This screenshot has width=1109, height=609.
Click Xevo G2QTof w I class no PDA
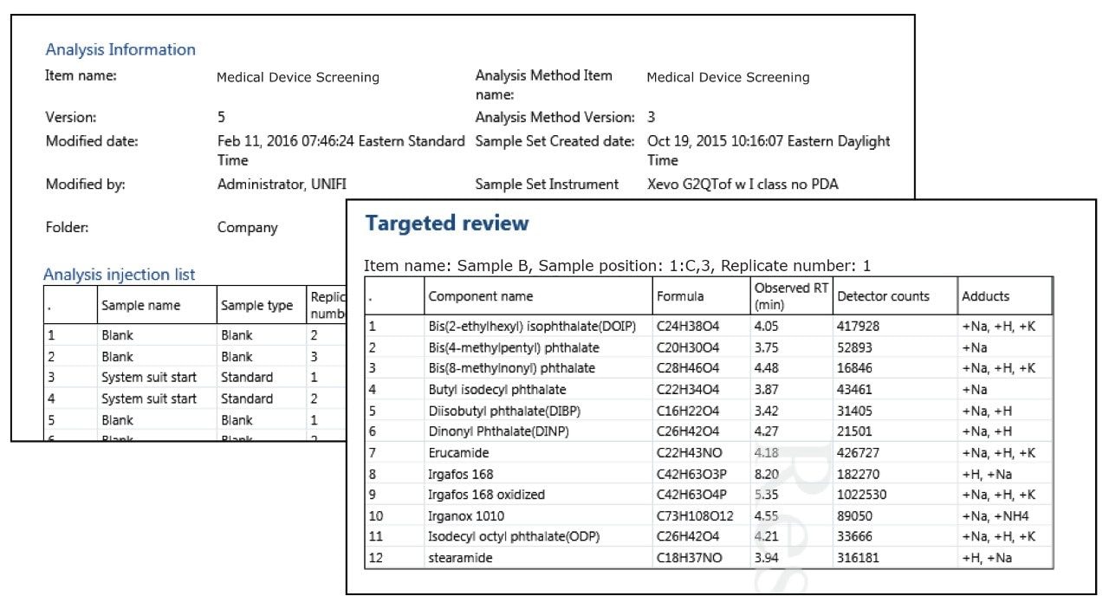pos(743,184)
